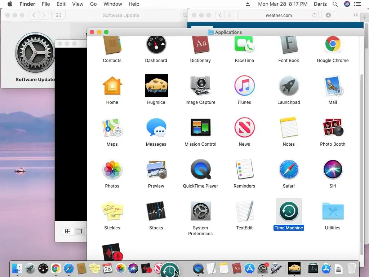This screenshot has width=369, height=277.
Task: Select the Photo Booth app icon
Action: (x=333, y=127)
